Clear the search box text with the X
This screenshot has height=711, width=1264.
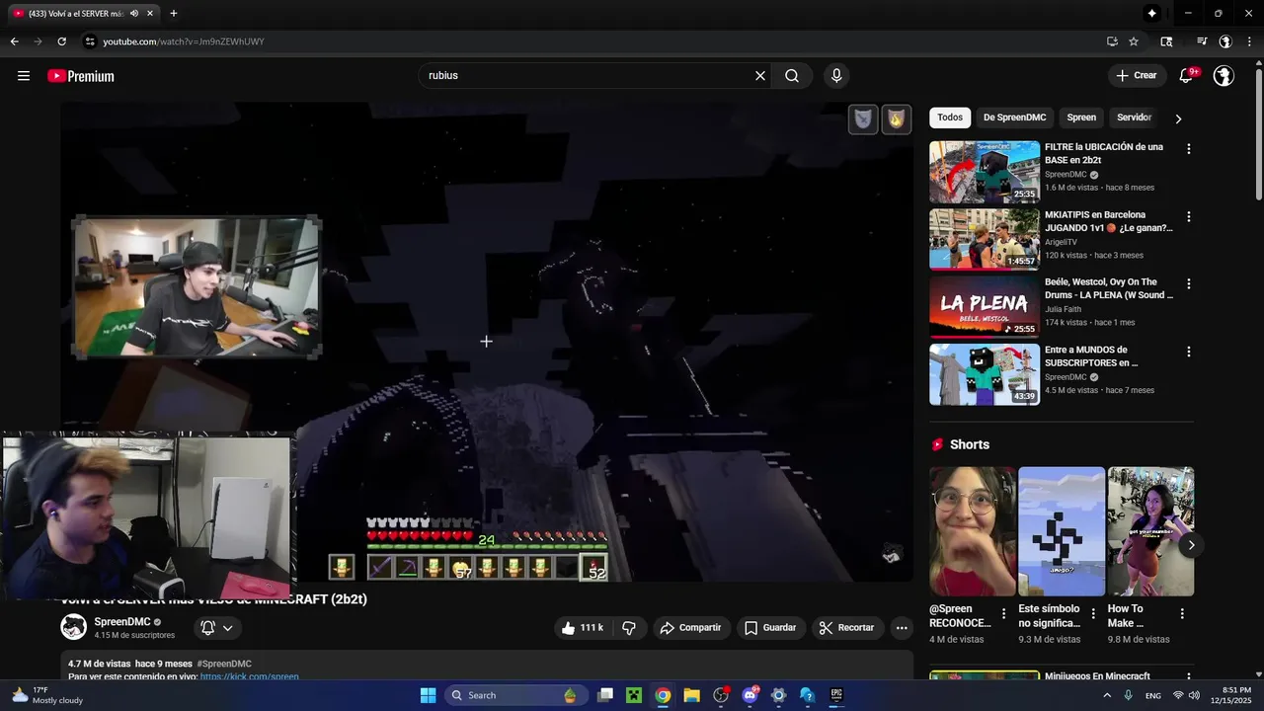coord(760,76)
